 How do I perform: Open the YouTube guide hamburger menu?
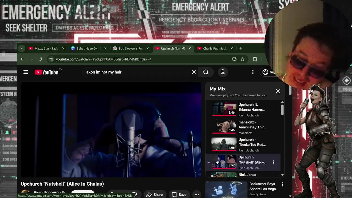(x=26, y=72)
